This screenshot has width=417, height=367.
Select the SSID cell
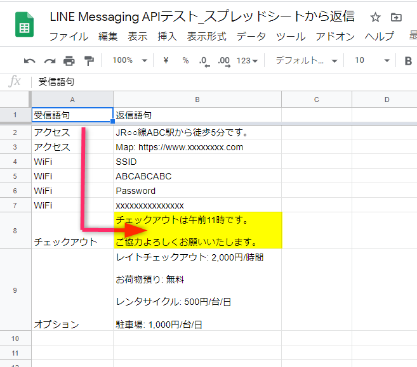197,162
